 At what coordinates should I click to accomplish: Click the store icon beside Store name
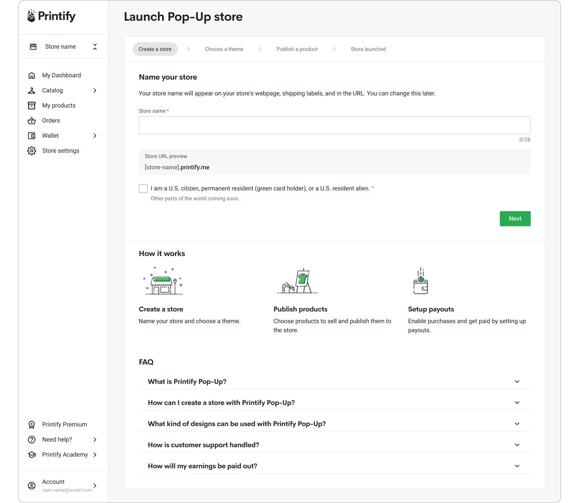33,47
